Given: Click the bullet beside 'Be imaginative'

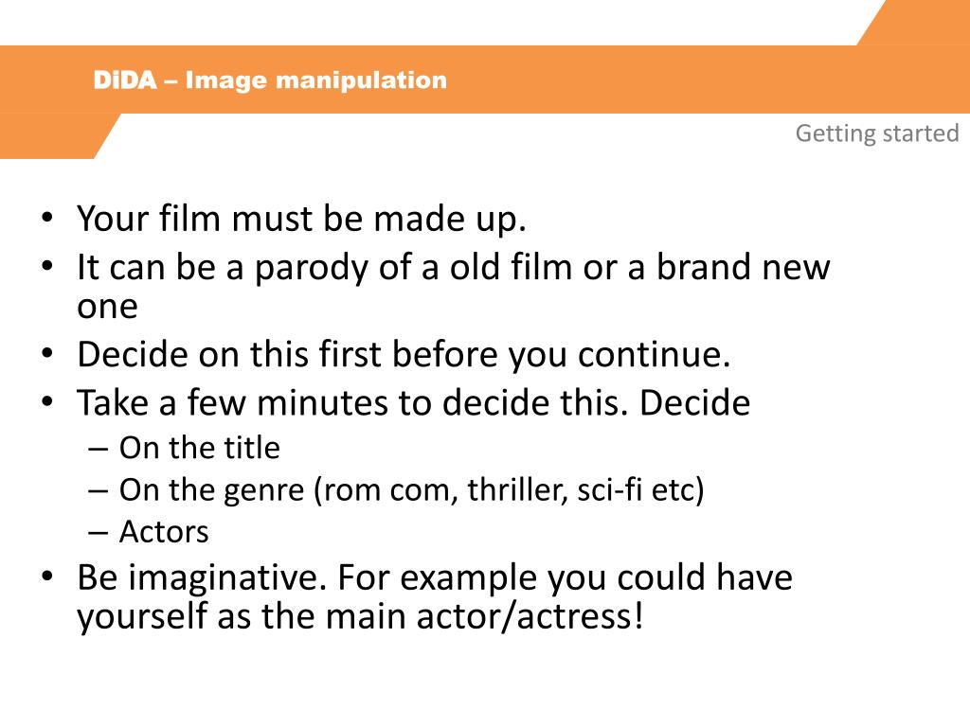Looking at the screenshot, I should pos(47,576).
